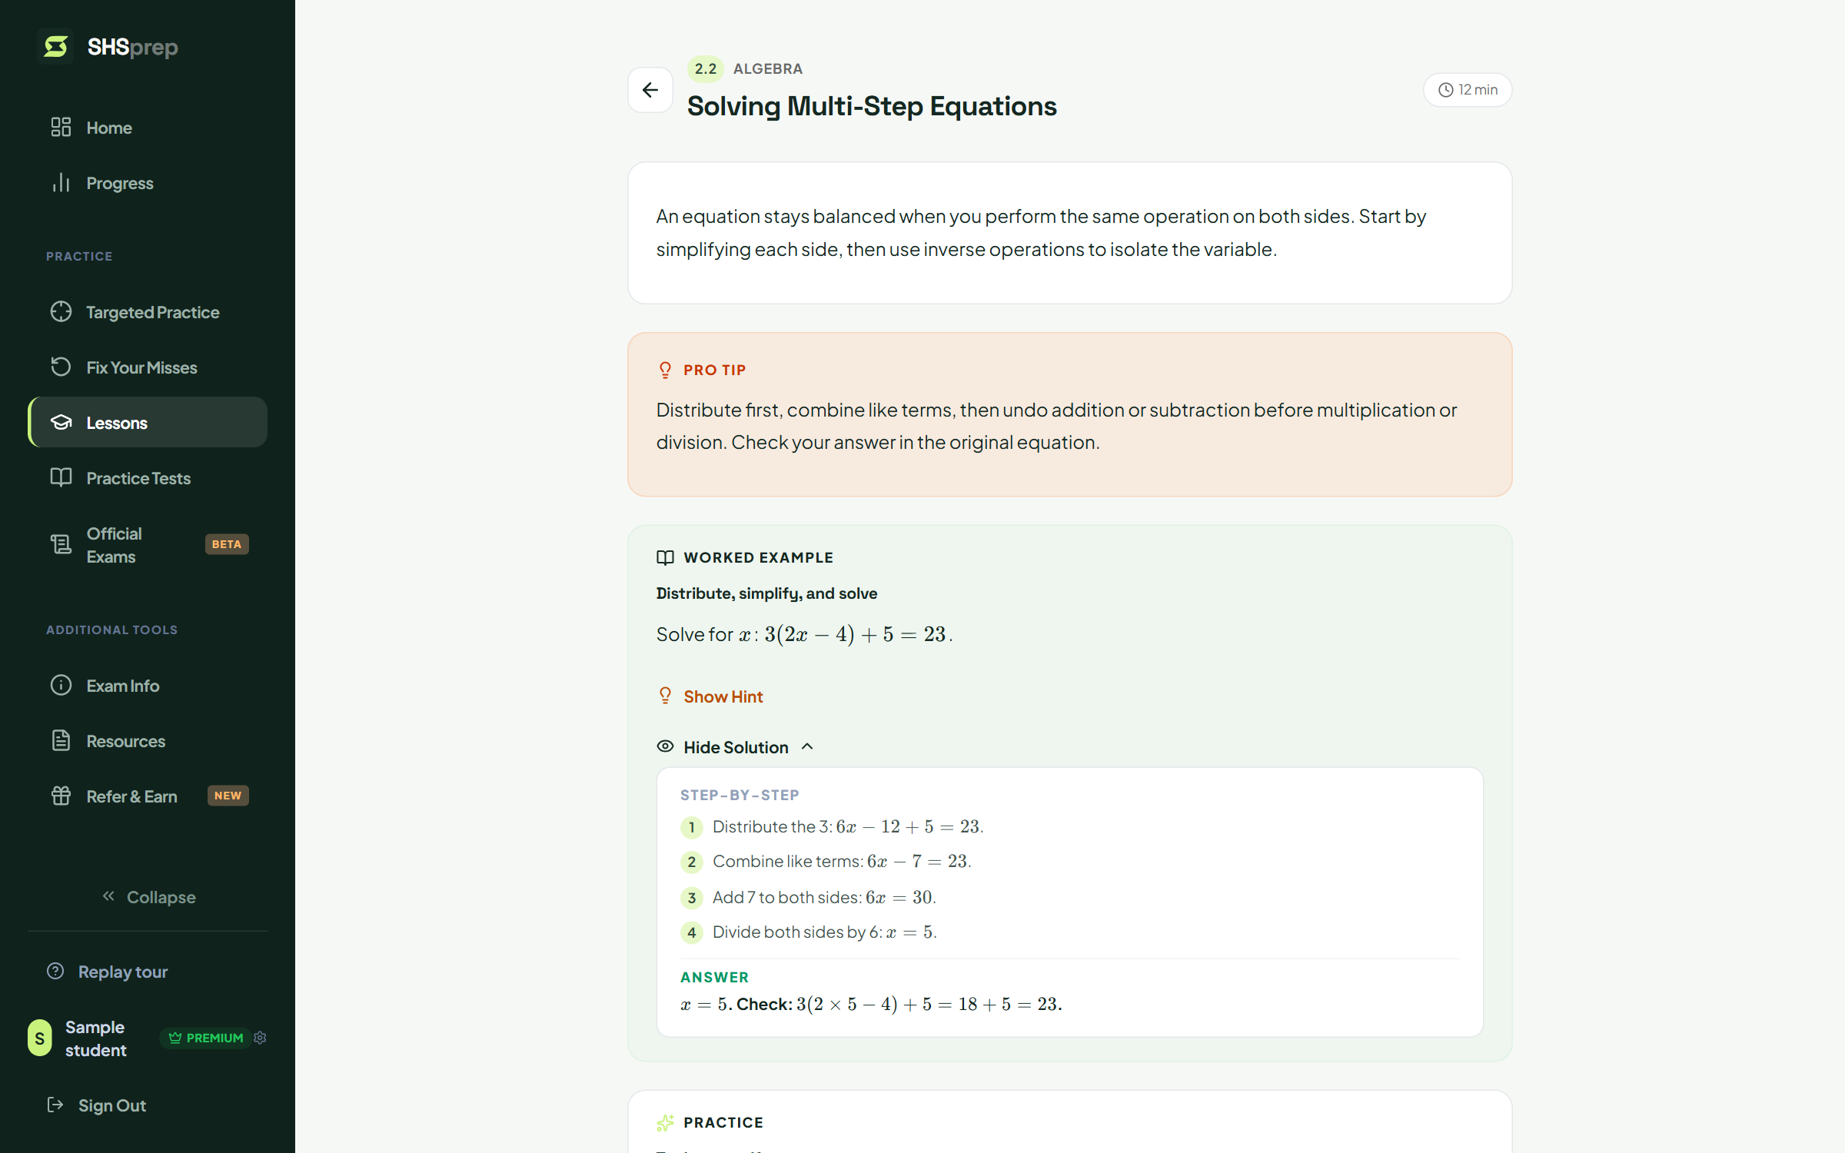This screenshot has width=1845, height=1153.
Task: Click the Refer & Earn gift icon
Action: coord(61,796)
